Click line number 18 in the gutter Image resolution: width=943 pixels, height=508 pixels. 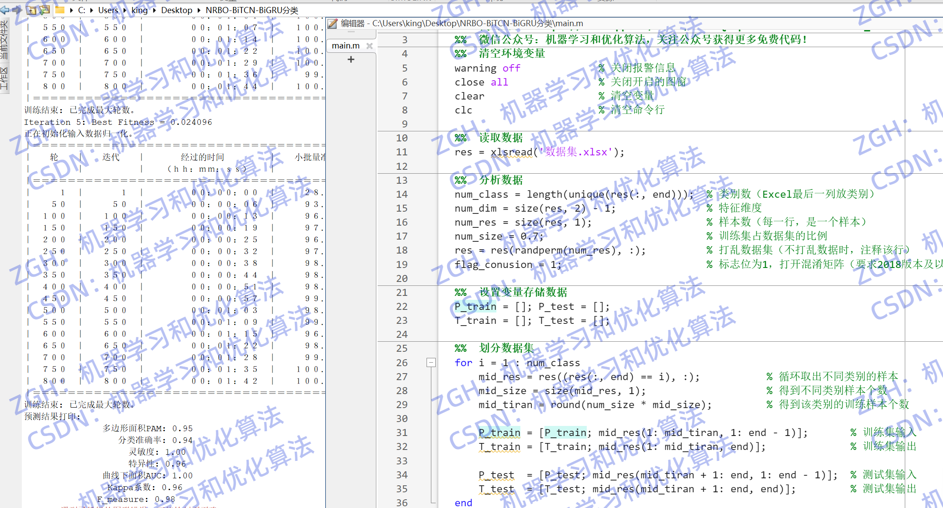click(x=402, y=250)
